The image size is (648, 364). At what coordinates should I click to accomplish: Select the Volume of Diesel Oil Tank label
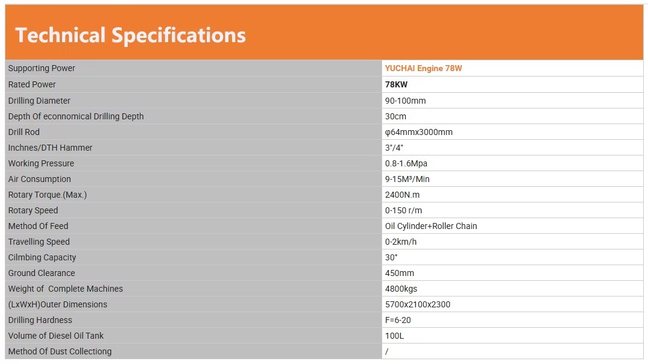coord(56,336)
